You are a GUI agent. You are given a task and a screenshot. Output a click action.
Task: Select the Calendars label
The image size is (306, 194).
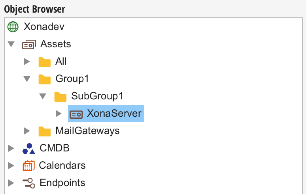62,165
